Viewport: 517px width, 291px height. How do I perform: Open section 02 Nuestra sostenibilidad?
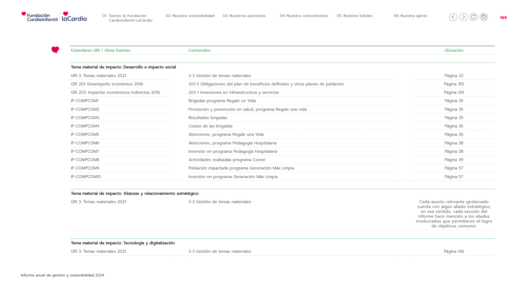coord(190,16)
